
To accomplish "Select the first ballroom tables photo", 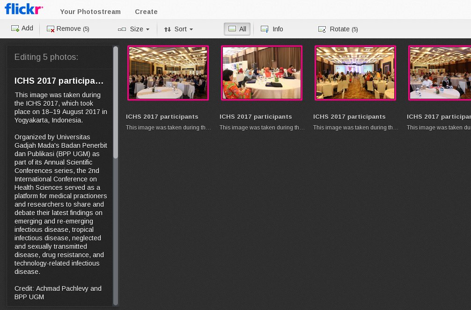I will coord(168,73).
